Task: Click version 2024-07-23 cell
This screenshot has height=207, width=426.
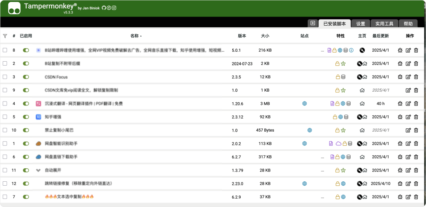Action: [x=242, y=64]
